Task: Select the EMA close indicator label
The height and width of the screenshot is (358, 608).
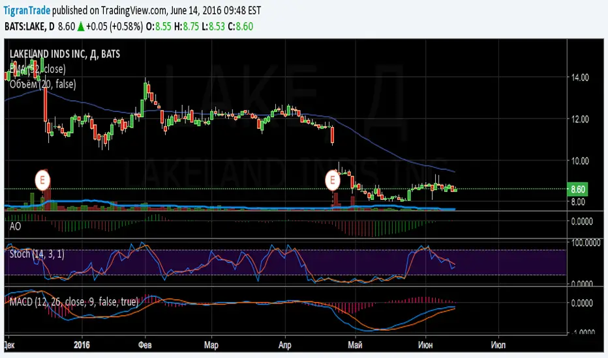Action: 38,69
